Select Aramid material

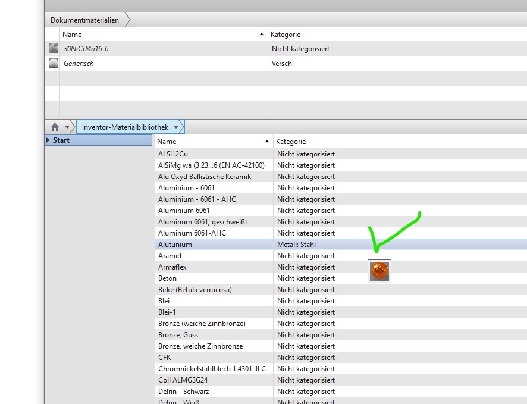coord(170,256)
